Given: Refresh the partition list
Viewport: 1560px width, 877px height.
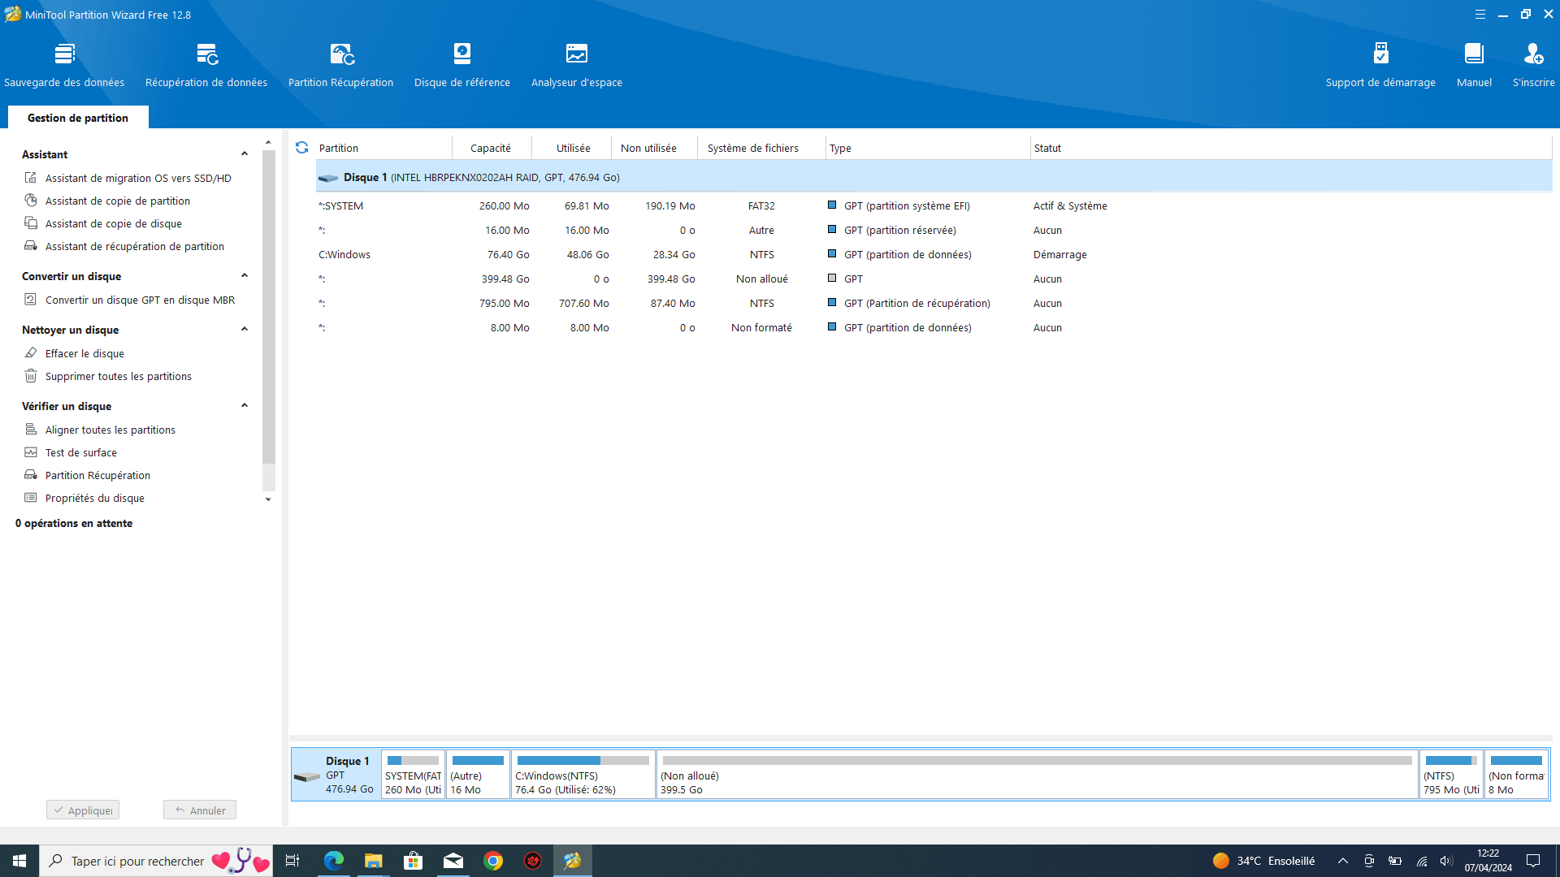Looking at the screenshot, I should pos(301,148).
